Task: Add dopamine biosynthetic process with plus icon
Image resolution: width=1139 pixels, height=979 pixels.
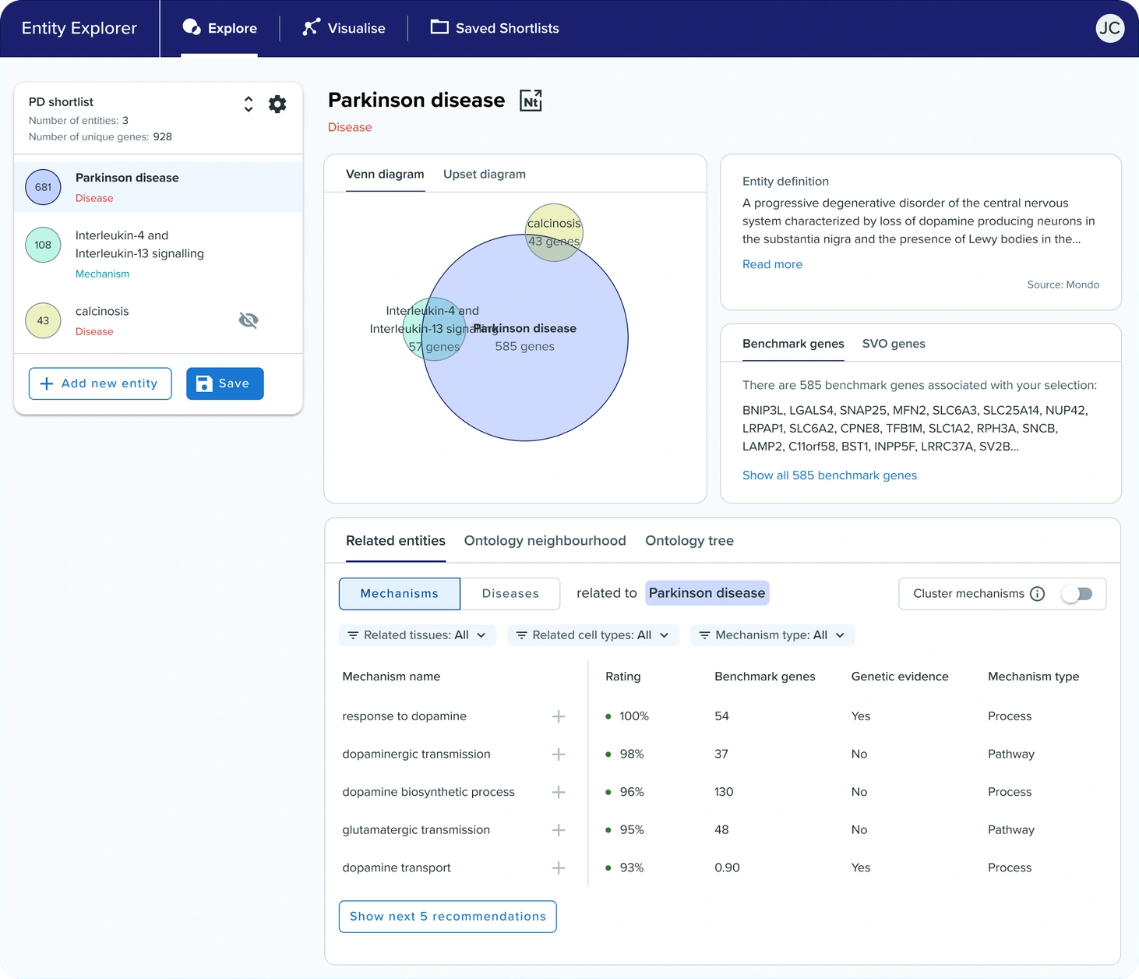Action: [x=559, y=792]
